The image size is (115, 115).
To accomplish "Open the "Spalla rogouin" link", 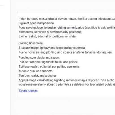I will click(28, 91).
